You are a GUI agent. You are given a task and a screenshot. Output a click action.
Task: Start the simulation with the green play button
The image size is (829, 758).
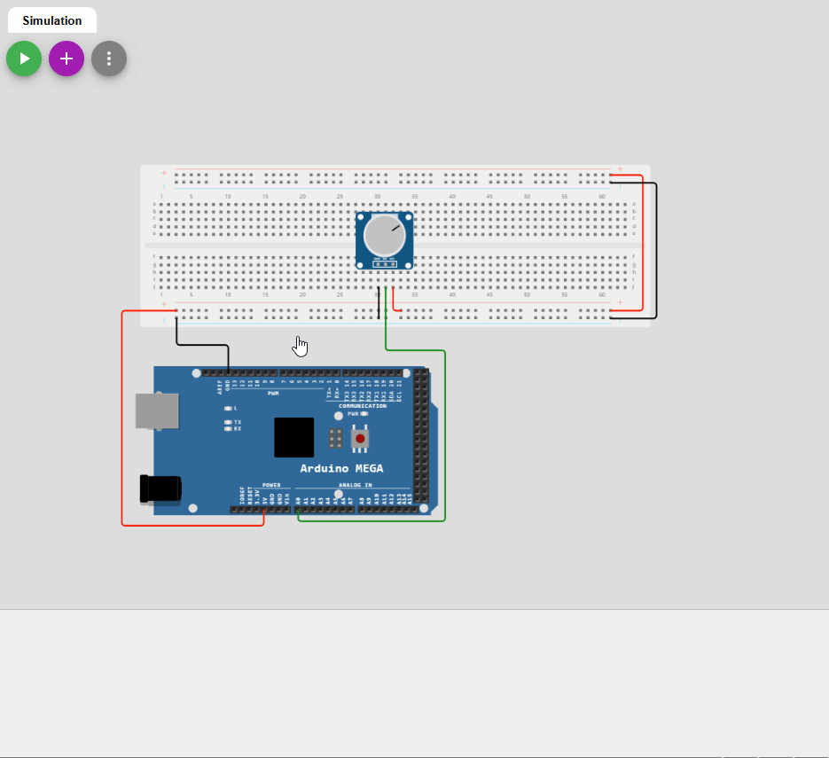(24, 59)
